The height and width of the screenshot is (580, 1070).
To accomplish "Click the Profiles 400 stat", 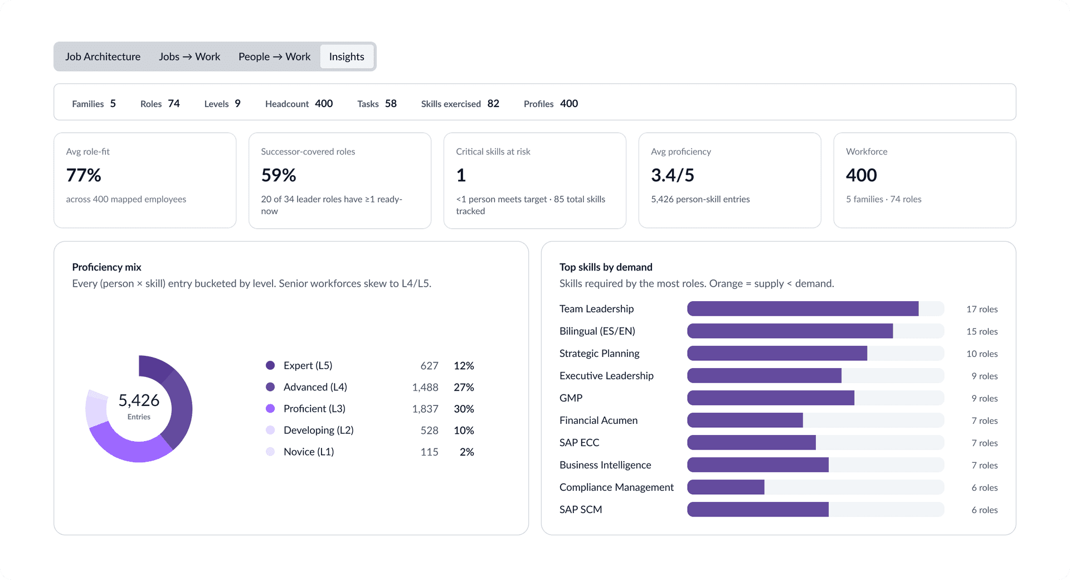I will pyautogui.click(x=551, y=104).
